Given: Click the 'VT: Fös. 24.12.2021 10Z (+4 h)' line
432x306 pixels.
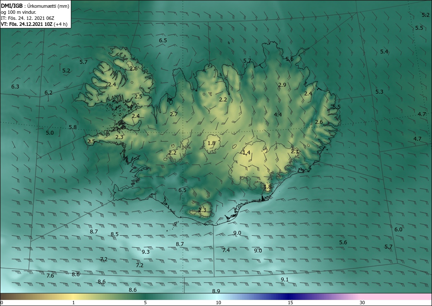Looking at the screenshot, I should point(34,24).
